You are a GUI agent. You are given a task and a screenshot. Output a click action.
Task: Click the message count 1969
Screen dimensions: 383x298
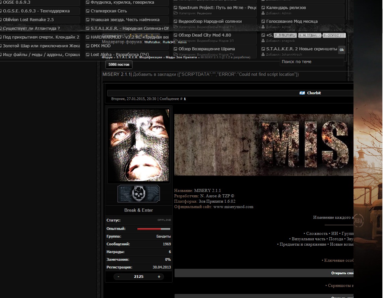167,244
